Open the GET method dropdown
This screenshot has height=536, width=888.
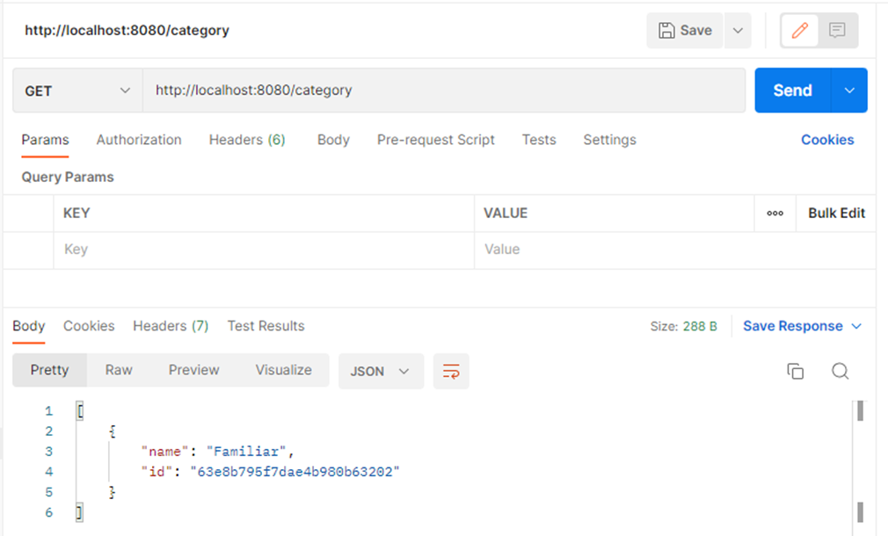point(77,91)
